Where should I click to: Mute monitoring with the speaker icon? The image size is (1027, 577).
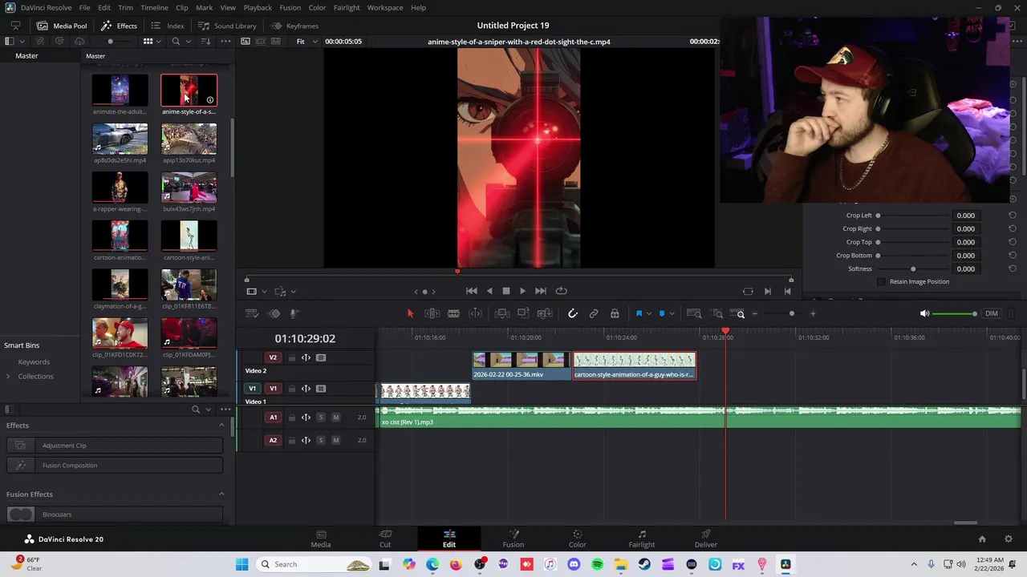tap(924, 313)
